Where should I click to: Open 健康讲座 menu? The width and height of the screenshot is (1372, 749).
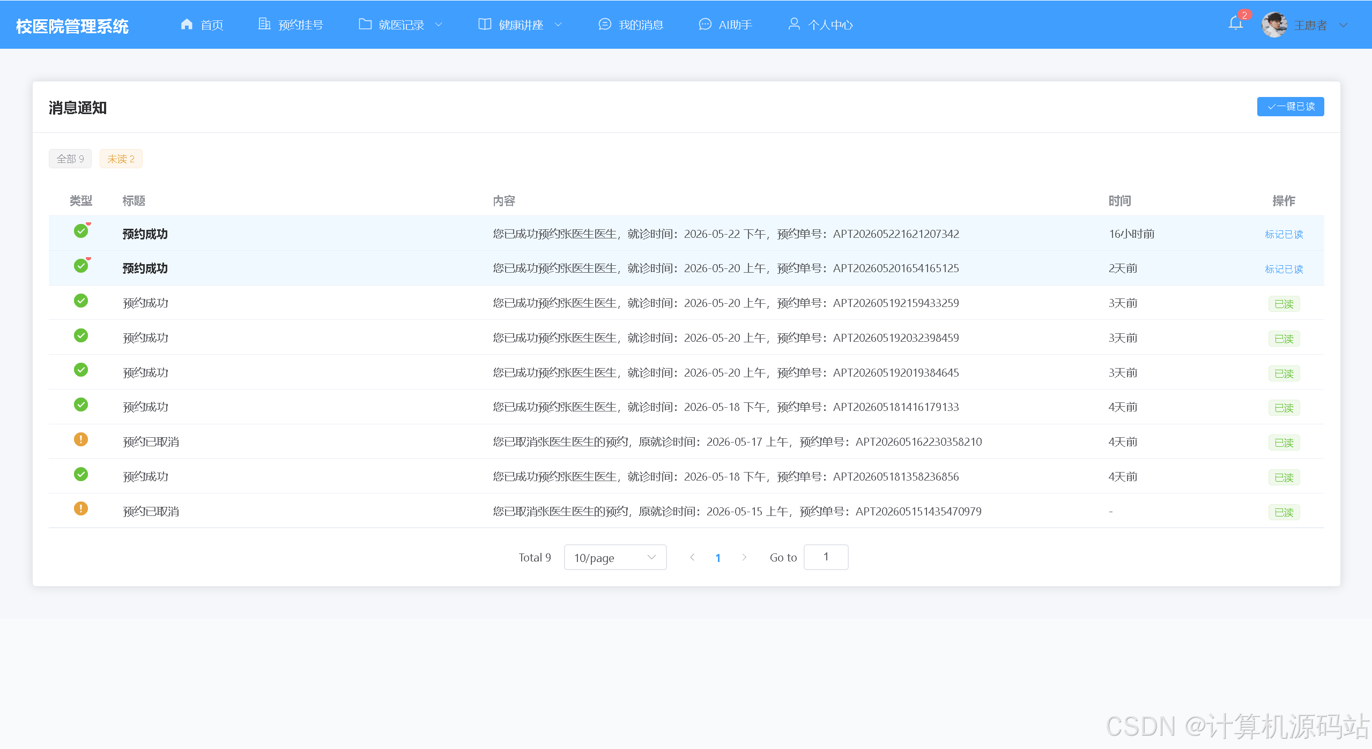[520, 25]
